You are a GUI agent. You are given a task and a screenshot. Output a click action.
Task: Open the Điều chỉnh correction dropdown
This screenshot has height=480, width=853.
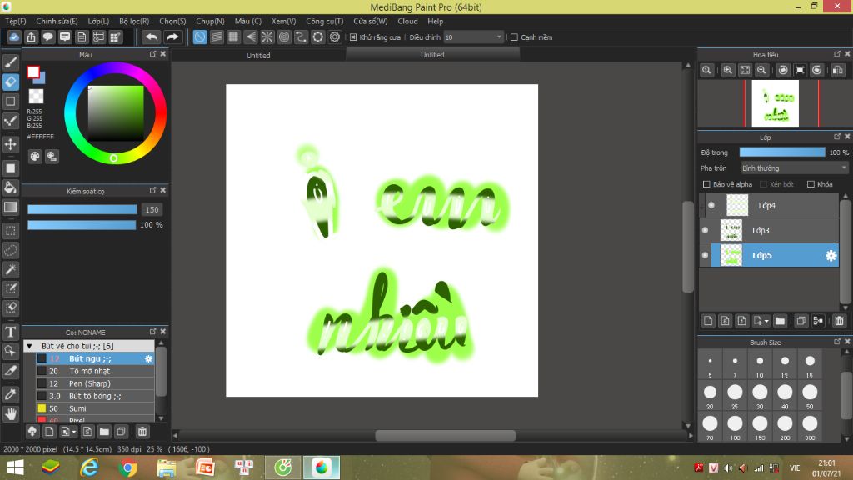point(473,37)
